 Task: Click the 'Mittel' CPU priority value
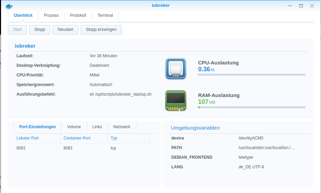[x=94, y=75]
